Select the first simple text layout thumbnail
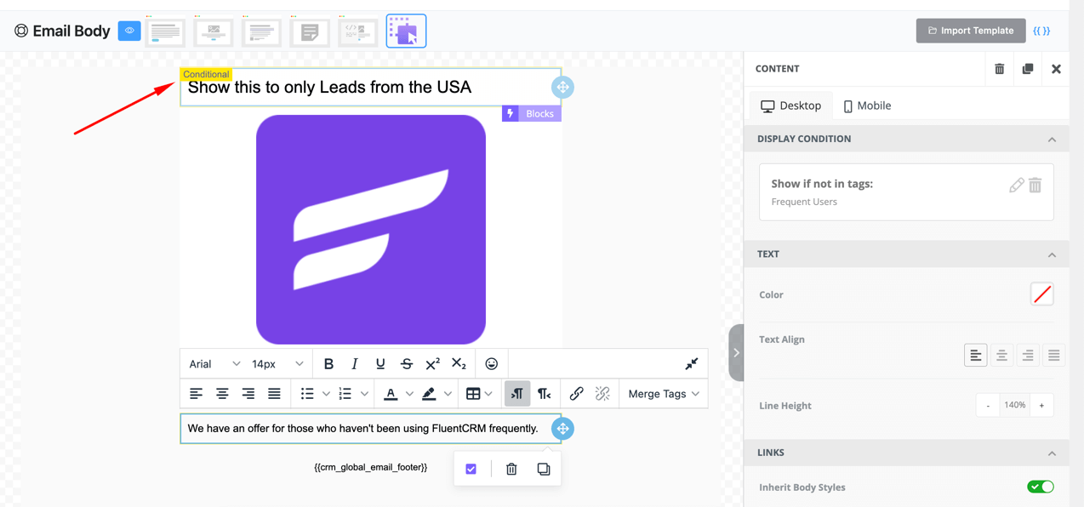This screenshot has width=1084, height=507. (165, 31)
